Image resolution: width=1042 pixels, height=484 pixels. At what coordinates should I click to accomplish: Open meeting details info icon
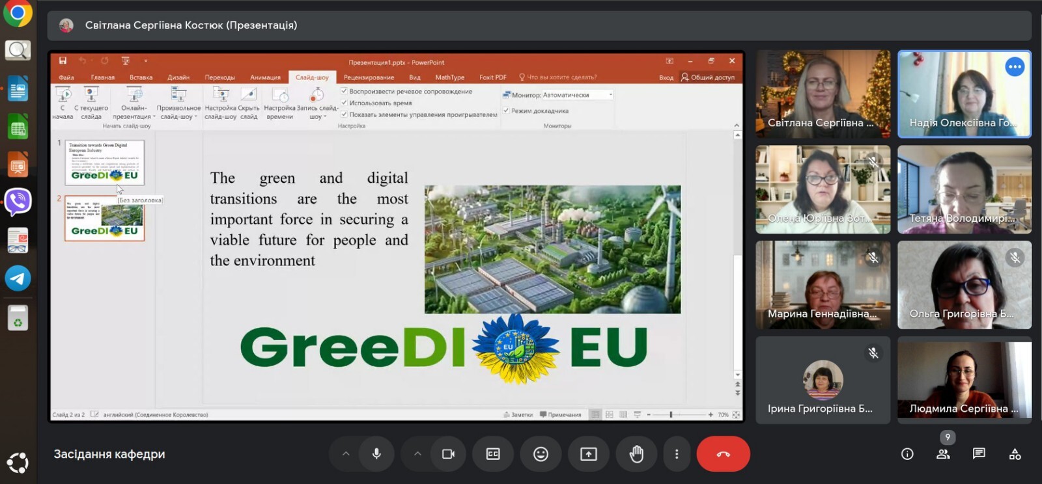tap(907, 454)
